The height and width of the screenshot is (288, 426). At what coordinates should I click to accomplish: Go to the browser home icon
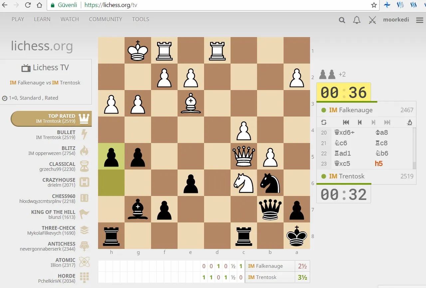(39, 5)
